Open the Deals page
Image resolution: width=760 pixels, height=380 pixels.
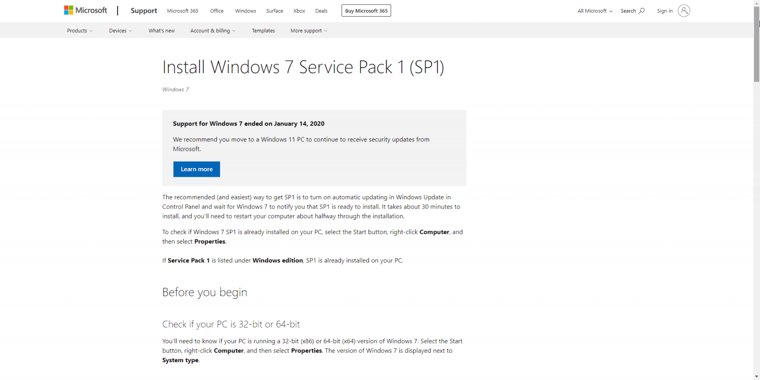click(x=321, y=10)
